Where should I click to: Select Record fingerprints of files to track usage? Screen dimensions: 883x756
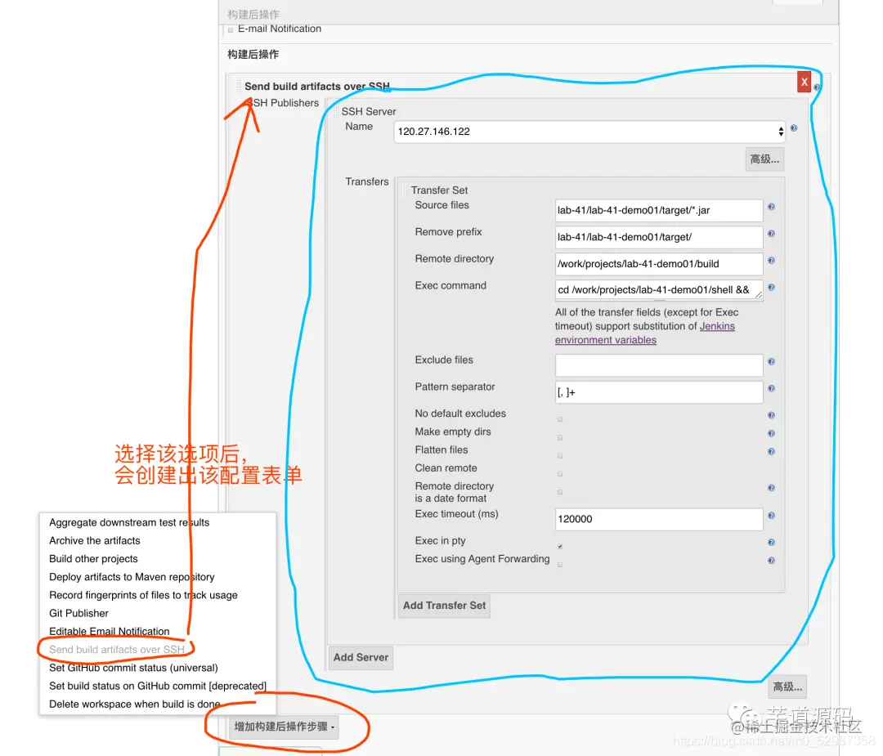(143, 595)
